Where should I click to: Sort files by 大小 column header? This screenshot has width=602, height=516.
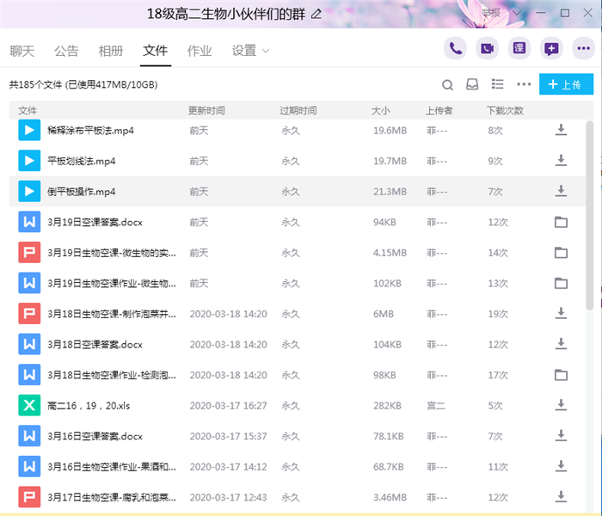[380, 110]
